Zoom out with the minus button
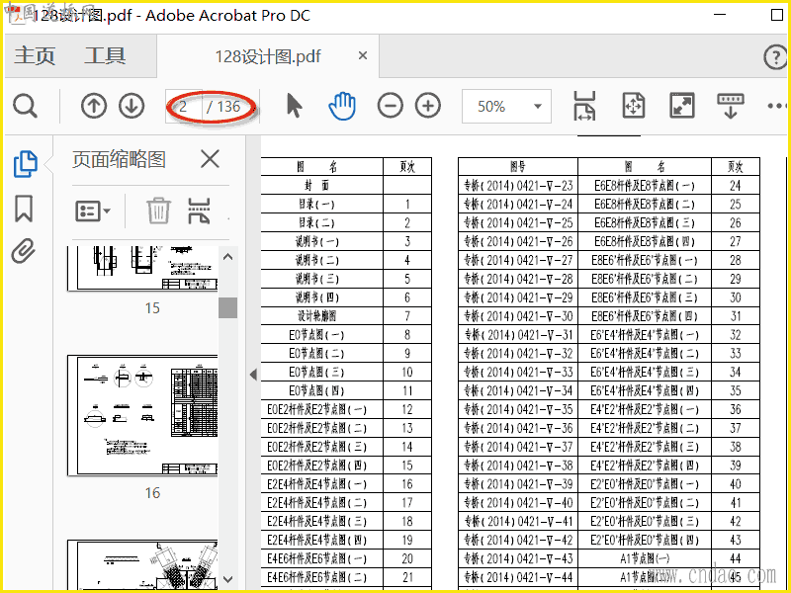The height and width of the screenshot is (593, 791). tap(390, 106)
